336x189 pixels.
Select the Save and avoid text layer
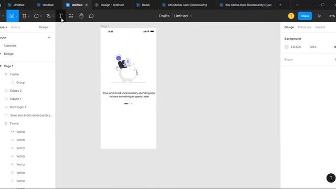pos(31,115)
